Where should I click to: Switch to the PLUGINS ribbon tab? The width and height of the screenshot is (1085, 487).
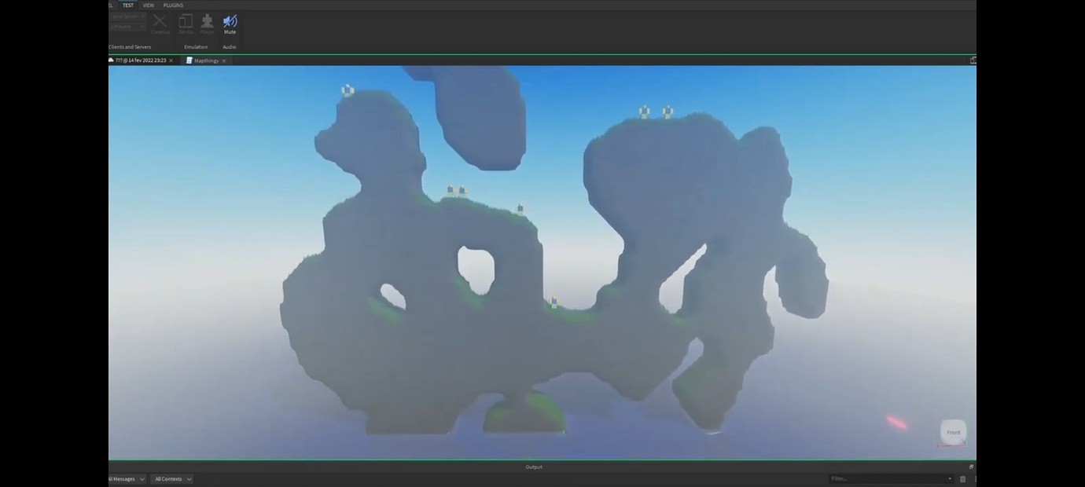[x=173, y=5]
